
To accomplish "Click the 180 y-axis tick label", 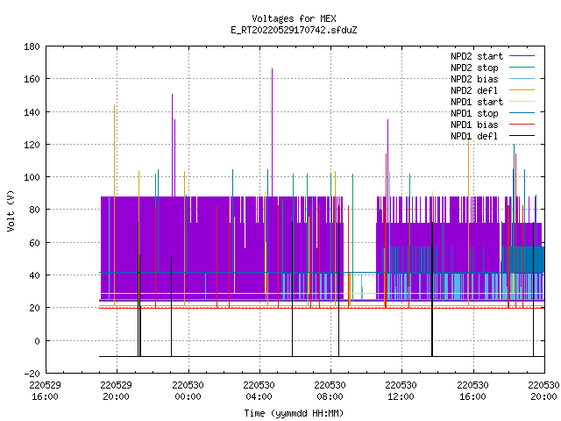I will (x=32, y=46).
